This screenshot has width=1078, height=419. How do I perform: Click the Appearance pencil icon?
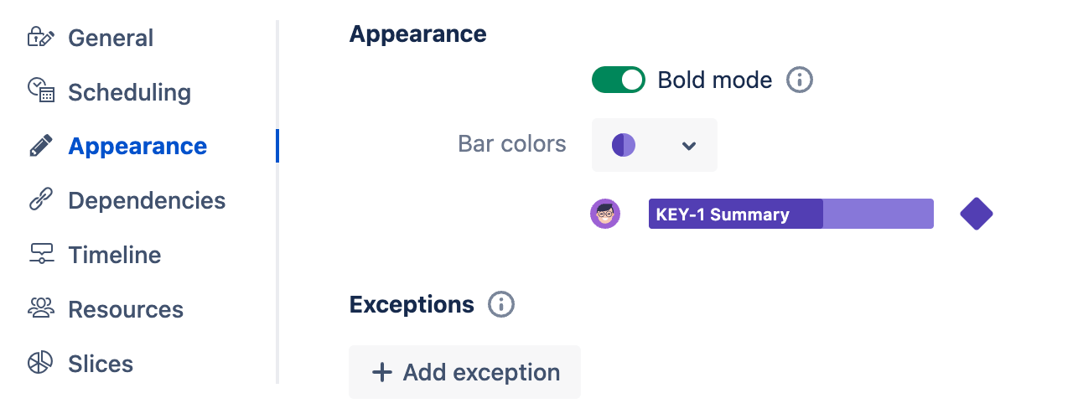tap(40, 146)
